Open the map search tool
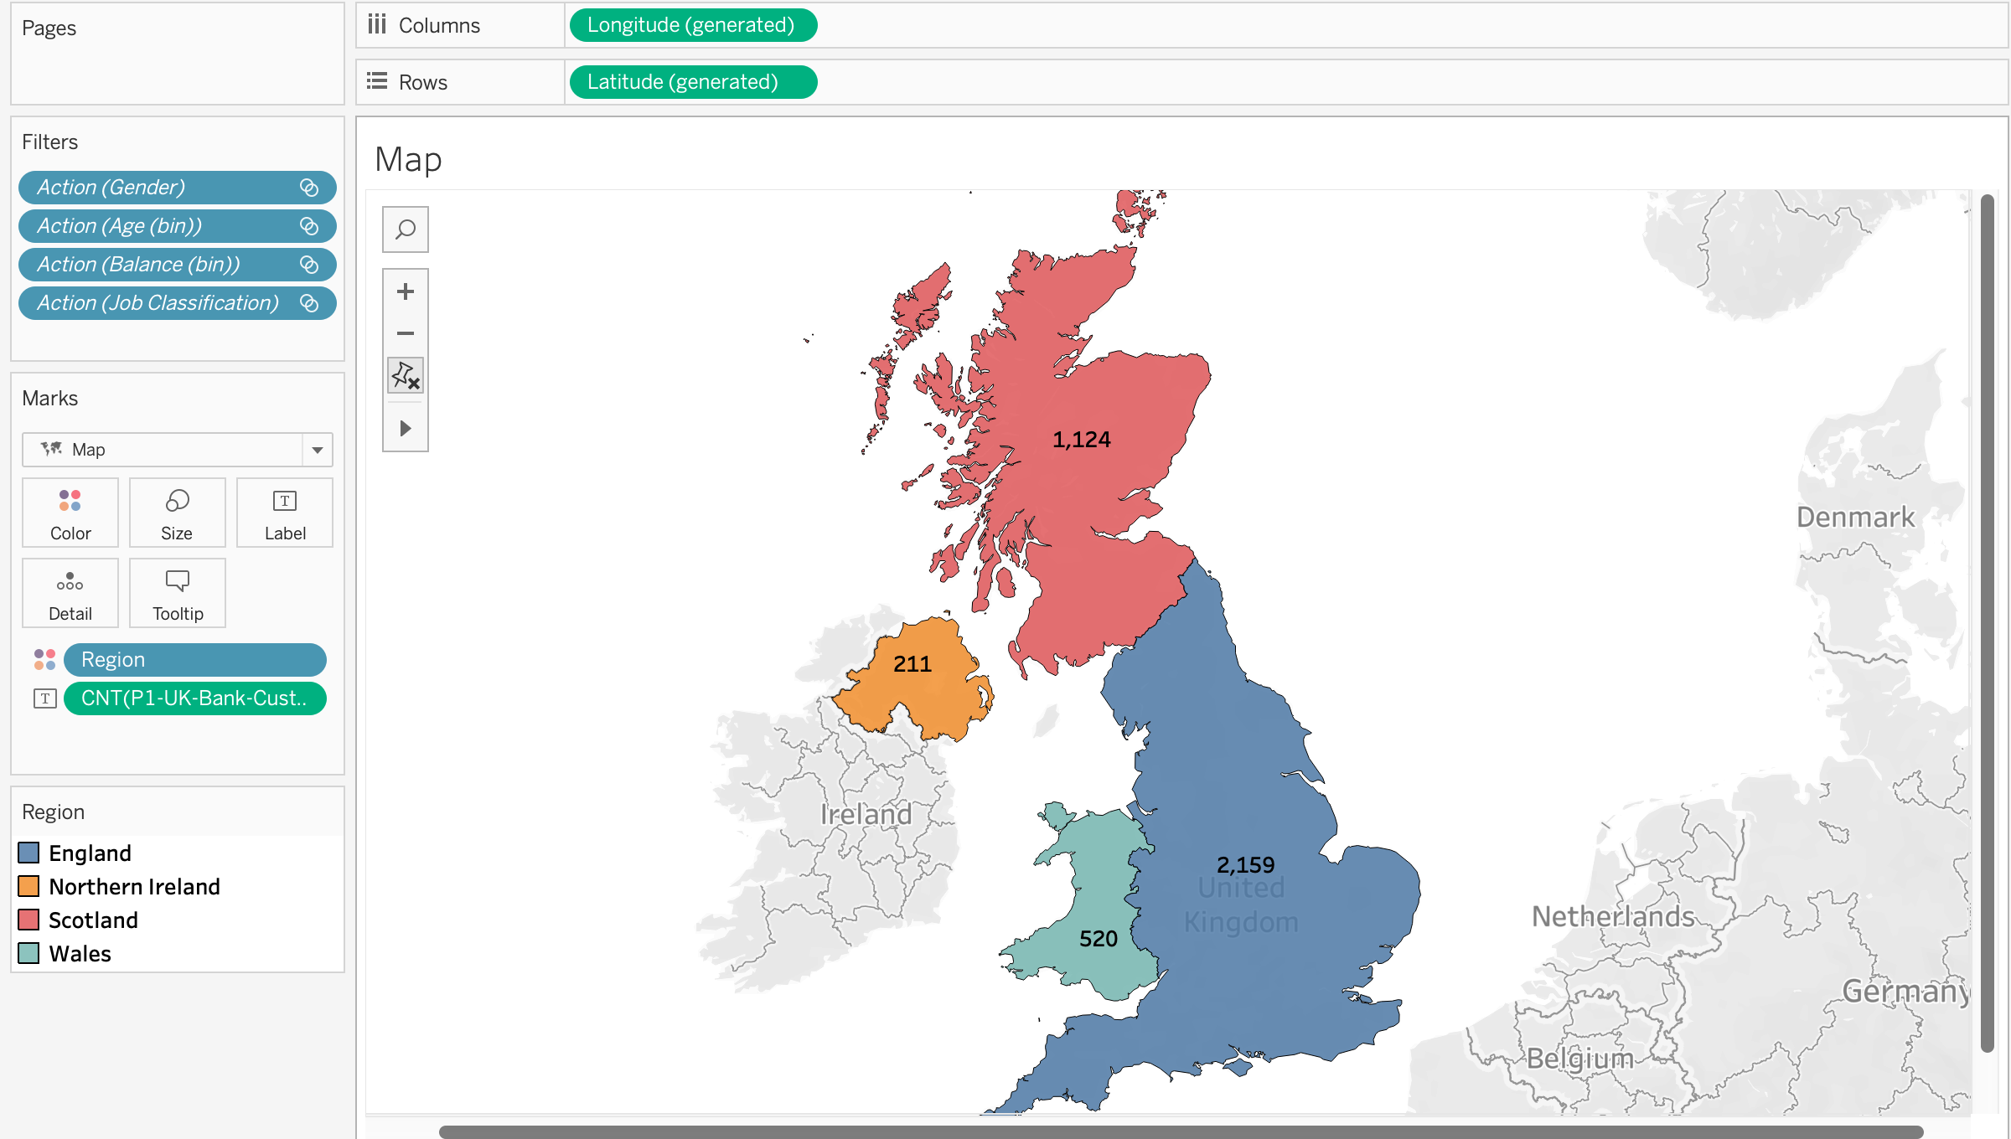Screen dimensions: 2011x1139 (x=405, y=229)
